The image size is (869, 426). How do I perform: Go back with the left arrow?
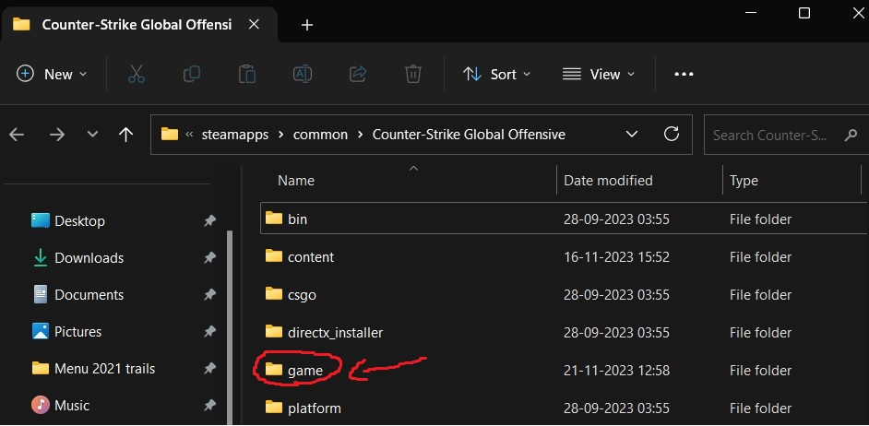tap(18, 135)
